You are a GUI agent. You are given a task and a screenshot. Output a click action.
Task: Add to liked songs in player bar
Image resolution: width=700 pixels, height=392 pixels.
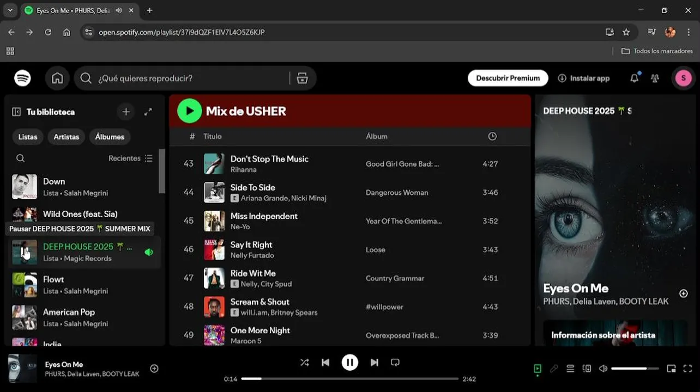pyautogui.click(x=154, y=369)
